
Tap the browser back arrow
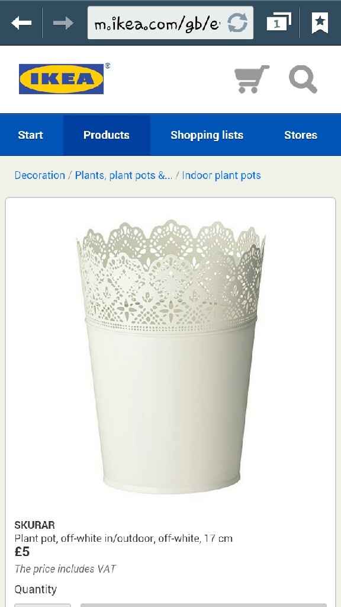[x=21, y=23]
